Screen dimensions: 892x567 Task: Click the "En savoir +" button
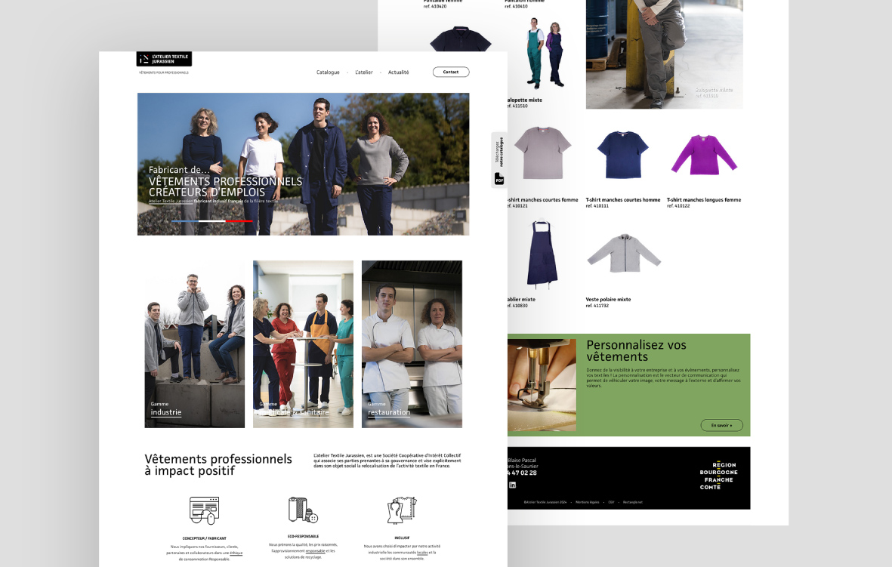(x=721, y=426)
